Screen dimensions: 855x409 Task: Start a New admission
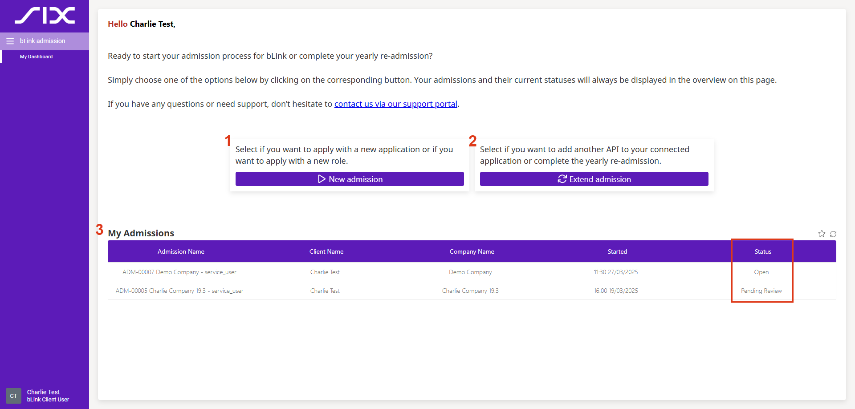pyautogui.click(x=350, y=179)
